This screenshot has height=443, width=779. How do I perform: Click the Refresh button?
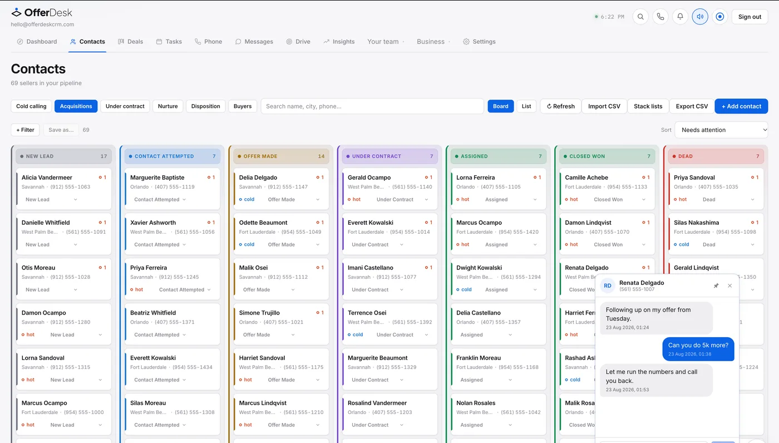560,106
